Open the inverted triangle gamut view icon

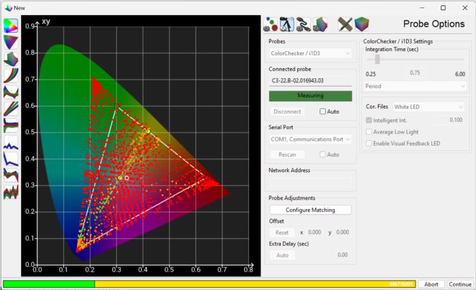11,42
